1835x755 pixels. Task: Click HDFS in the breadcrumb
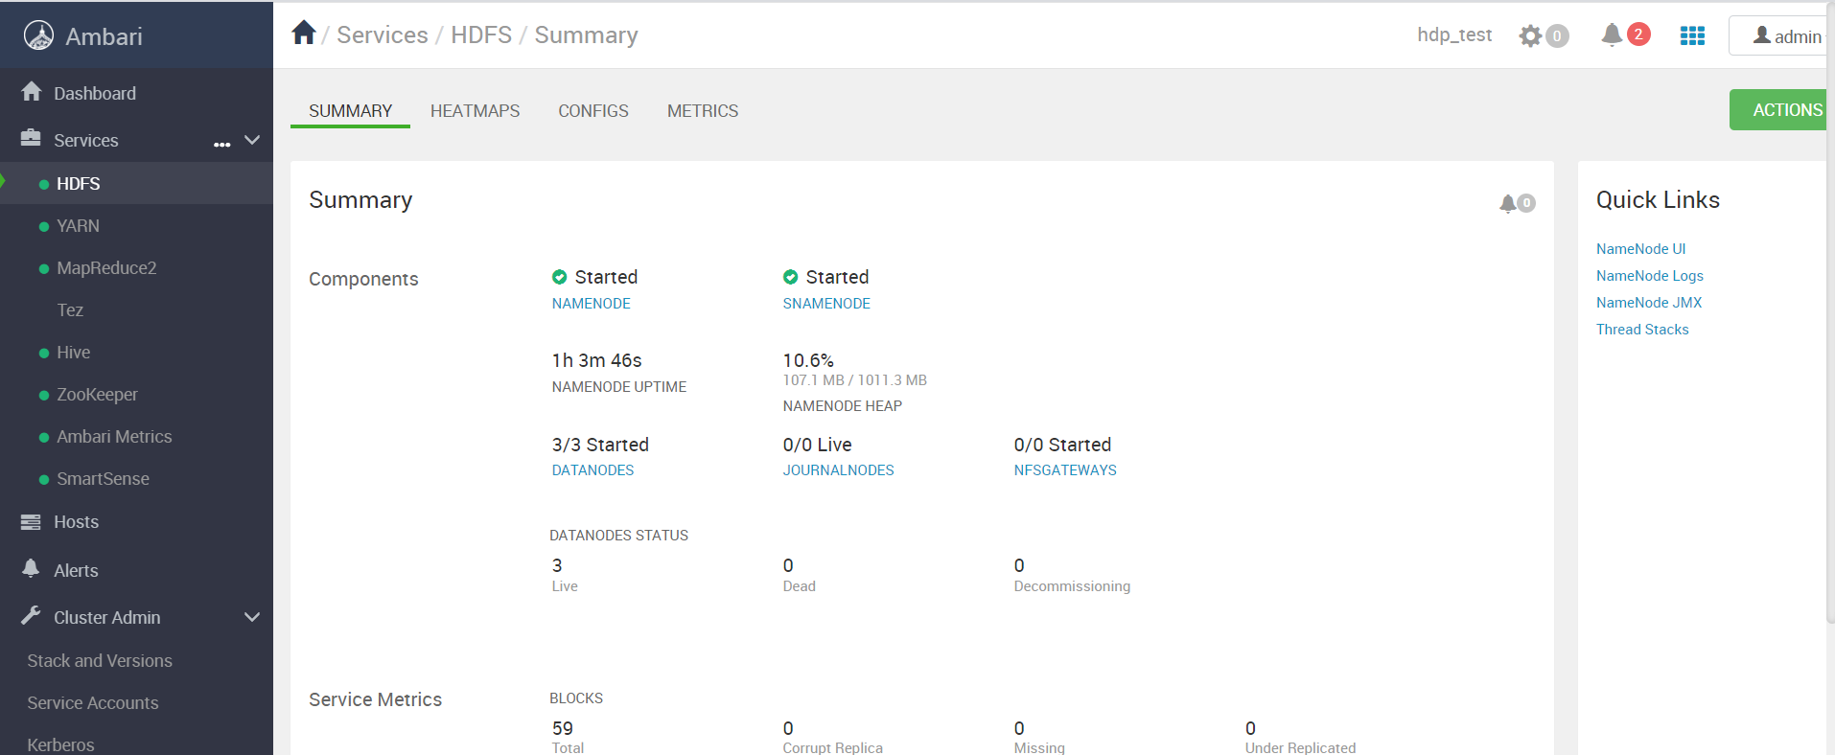(x=481, y=35)
